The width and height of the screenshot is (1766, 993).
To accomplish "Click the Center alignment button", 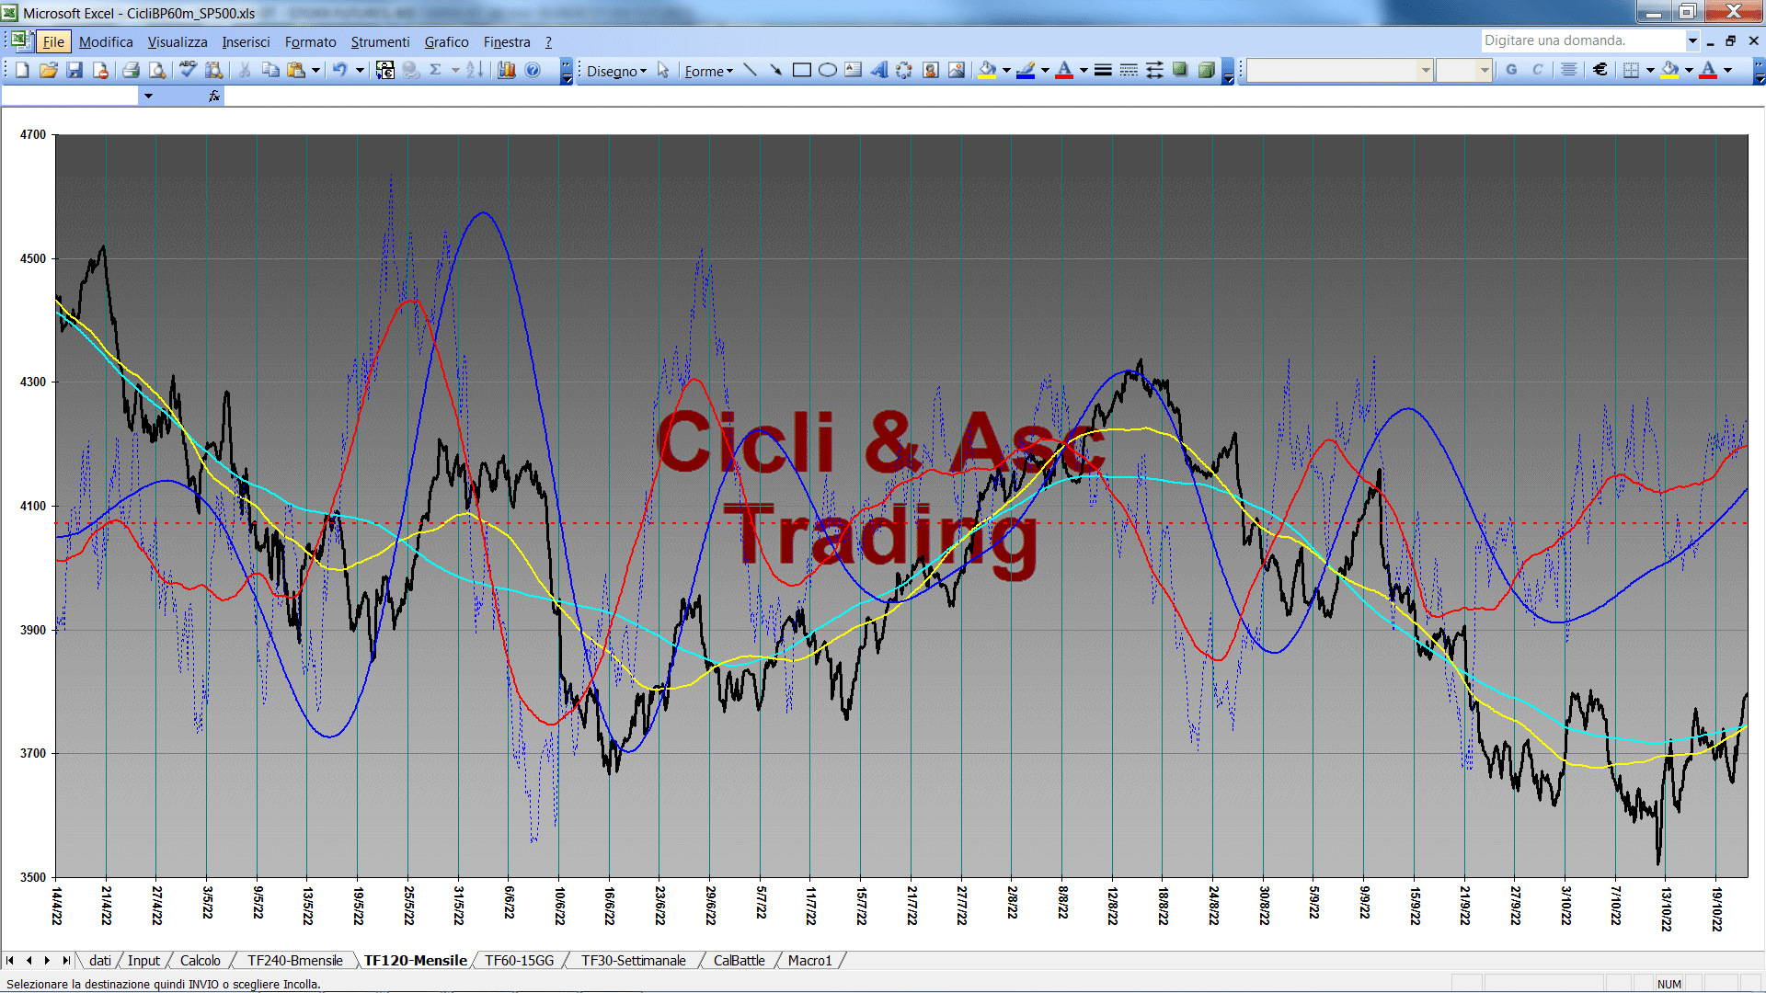I will click(x=1569, y=70).
